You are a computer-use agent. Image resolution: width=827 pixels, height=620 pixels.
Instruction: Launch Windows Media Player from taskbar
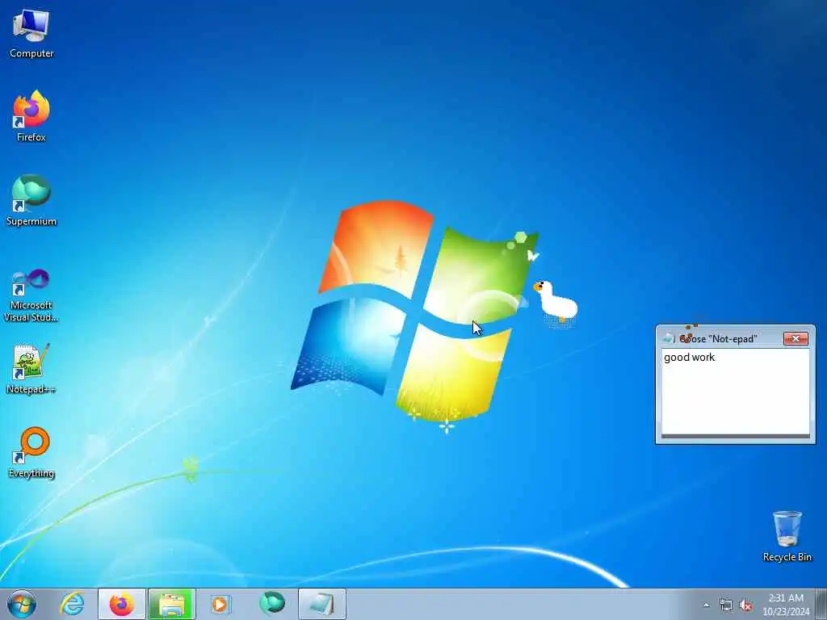coord(220,604)
